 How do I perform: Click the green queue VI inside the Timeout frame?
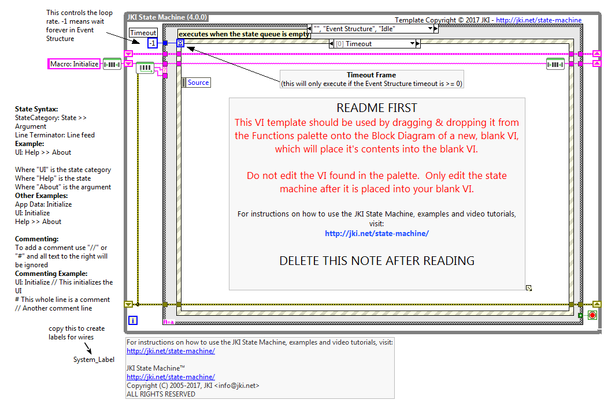555,64
